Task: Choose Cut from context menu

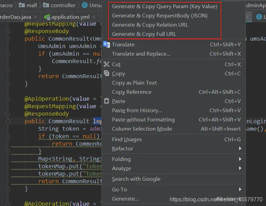Action: point(174,64)
